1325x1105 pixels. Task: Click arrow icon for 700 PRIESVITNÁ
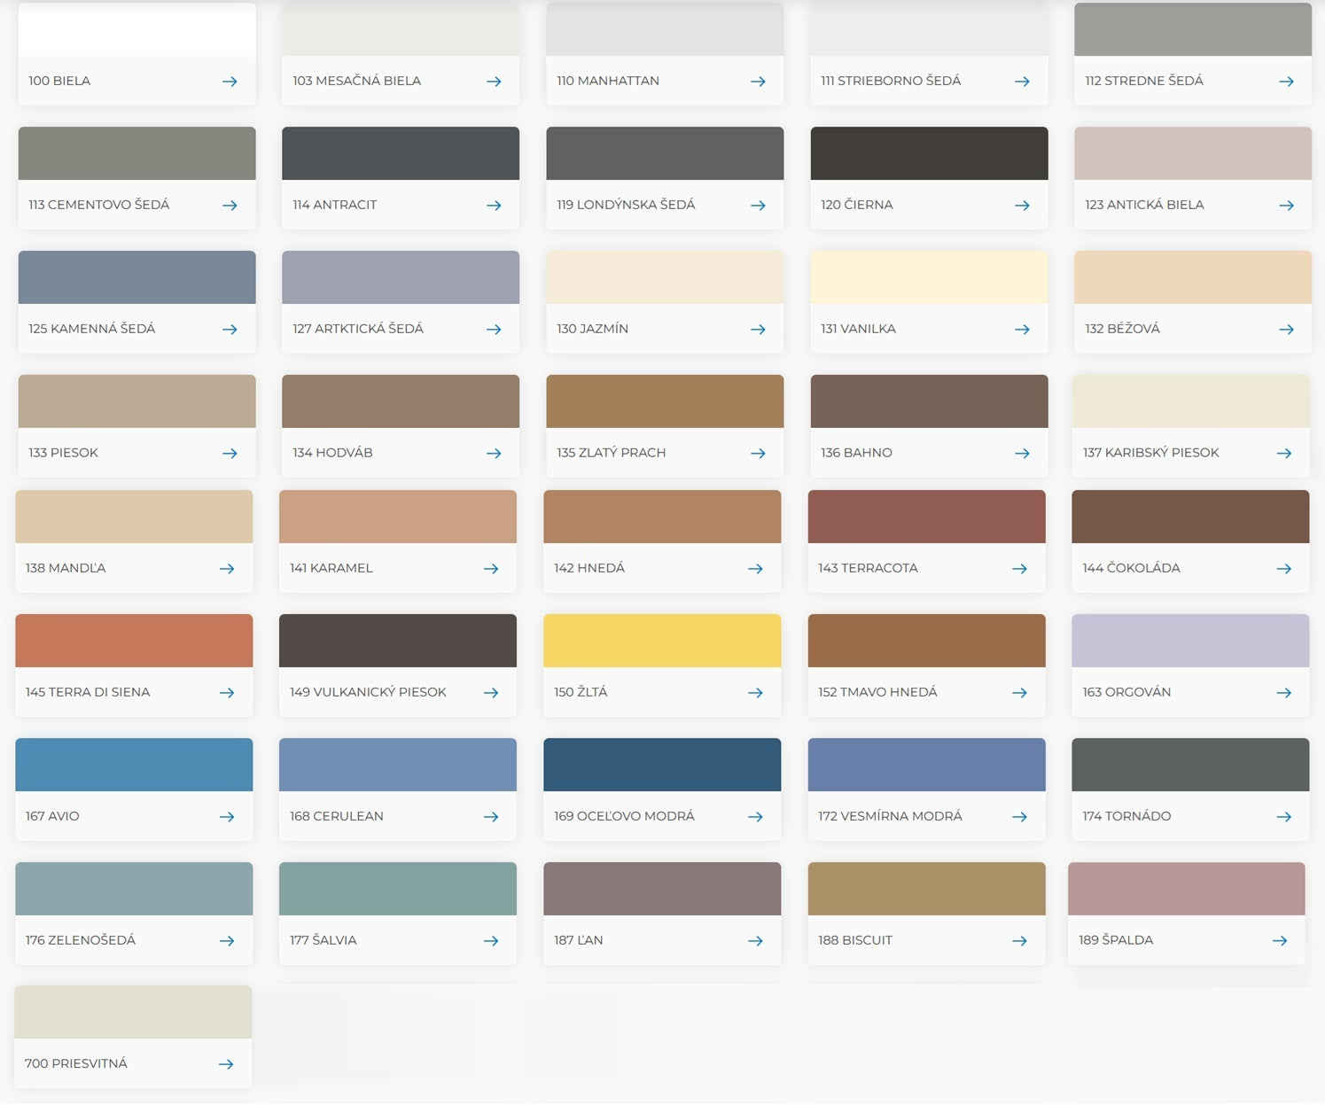[226, 1064]
